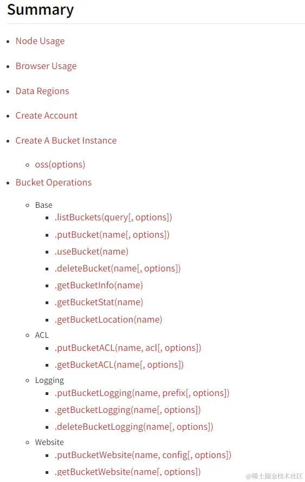This screenshot has height=482, width=305.
Task: Select the Create Account link
Action: (47, 115)
